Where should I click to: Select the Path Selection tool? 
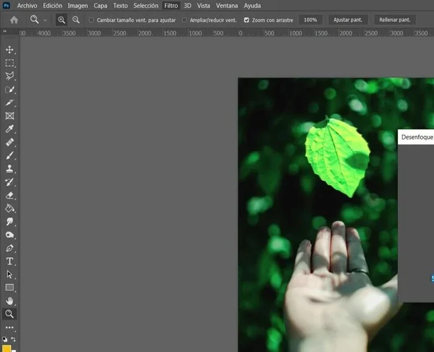tap(10, 275)
